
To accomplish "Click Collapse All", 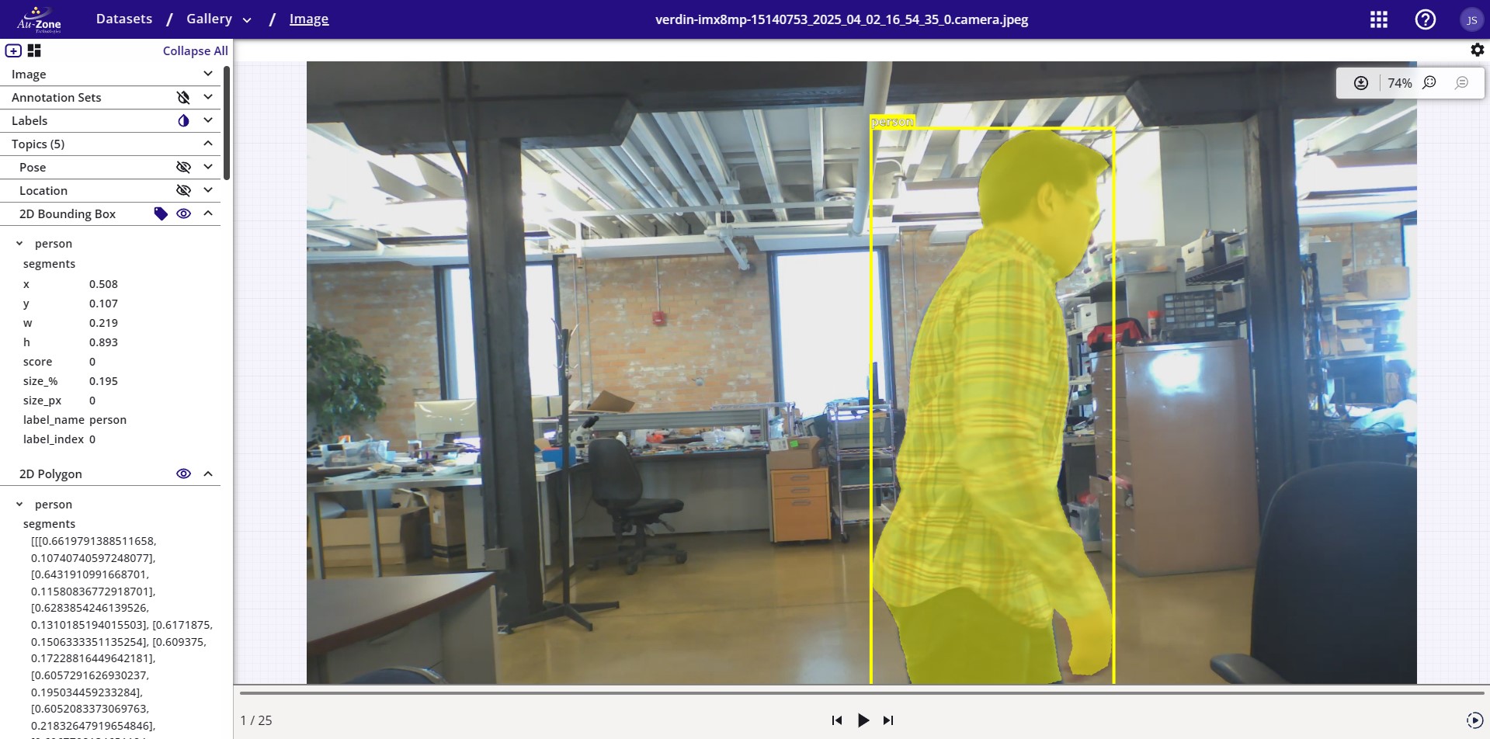I will tap(195, 50).
